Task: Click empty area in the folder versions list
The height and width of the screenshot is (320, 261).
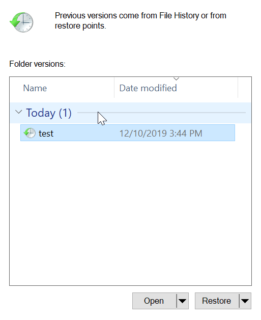Action: tap(130, 212)
